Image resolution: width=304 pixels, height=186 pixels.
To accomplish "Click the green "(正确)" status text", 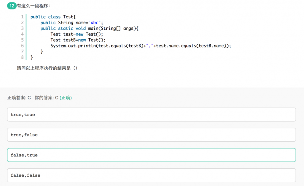I will pyautogui.click(x=66, y=98).
